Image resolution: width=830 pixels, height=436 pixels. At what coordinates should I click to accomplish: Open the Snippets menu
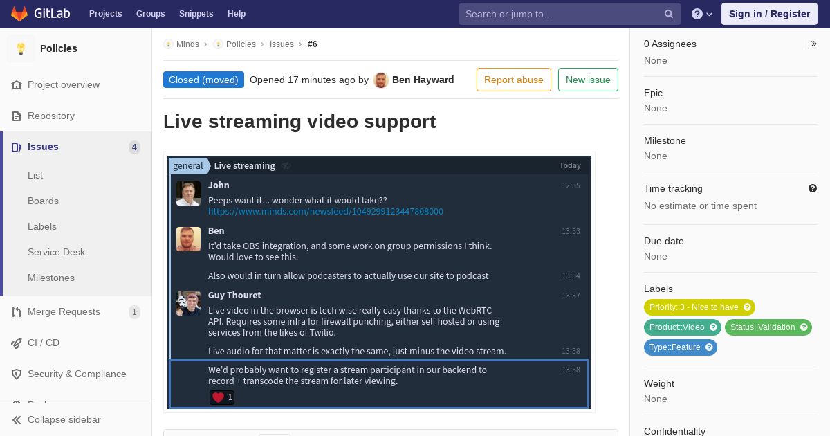tap(196, 14)
